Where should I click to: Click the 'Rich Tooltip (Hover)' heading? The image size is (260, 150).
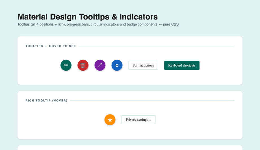(46, 101)
